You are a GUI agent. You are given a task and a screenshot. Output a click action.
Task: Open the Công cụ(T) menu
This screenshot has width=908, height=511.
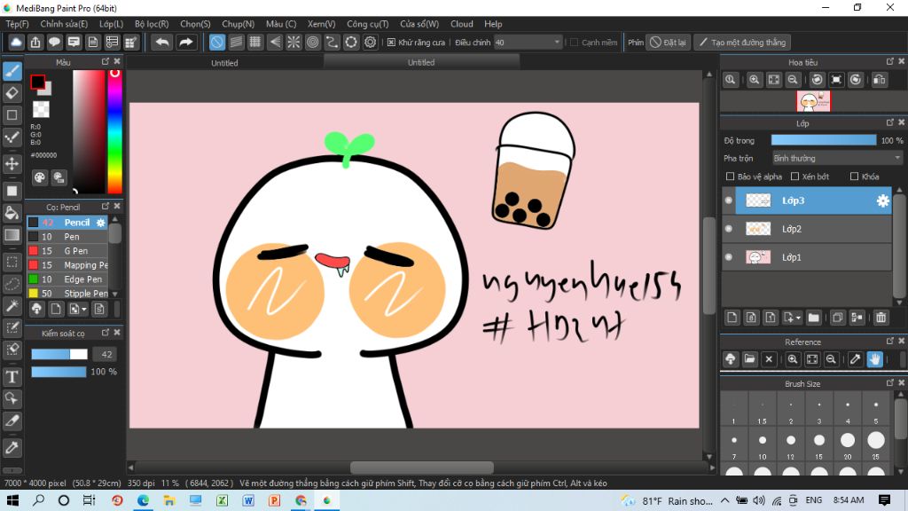(367, 24)
